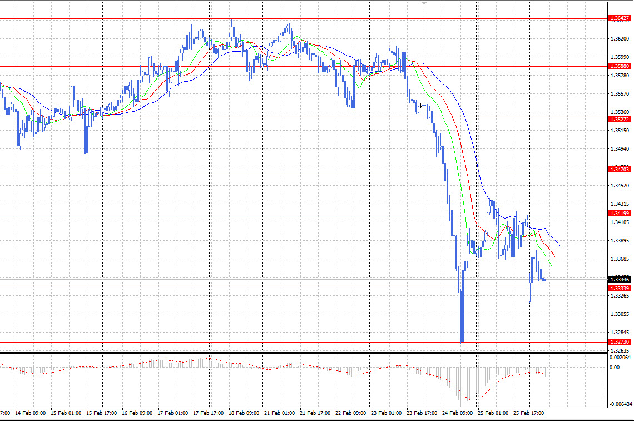Select the 23 Feb 01:00 time label
The height and width of the screenshot is (421, 634).
click(386, 413)
